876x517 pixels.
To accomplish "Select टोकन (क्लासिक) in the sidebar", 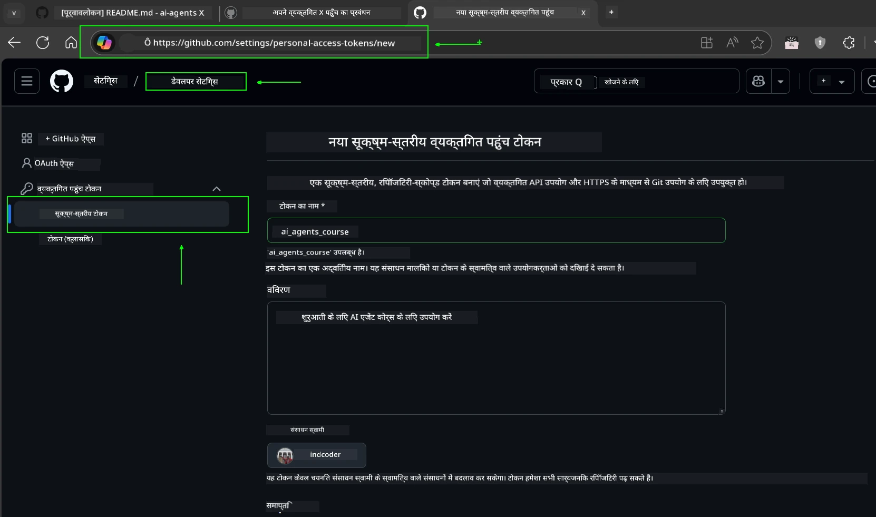I will coord(70,239).
